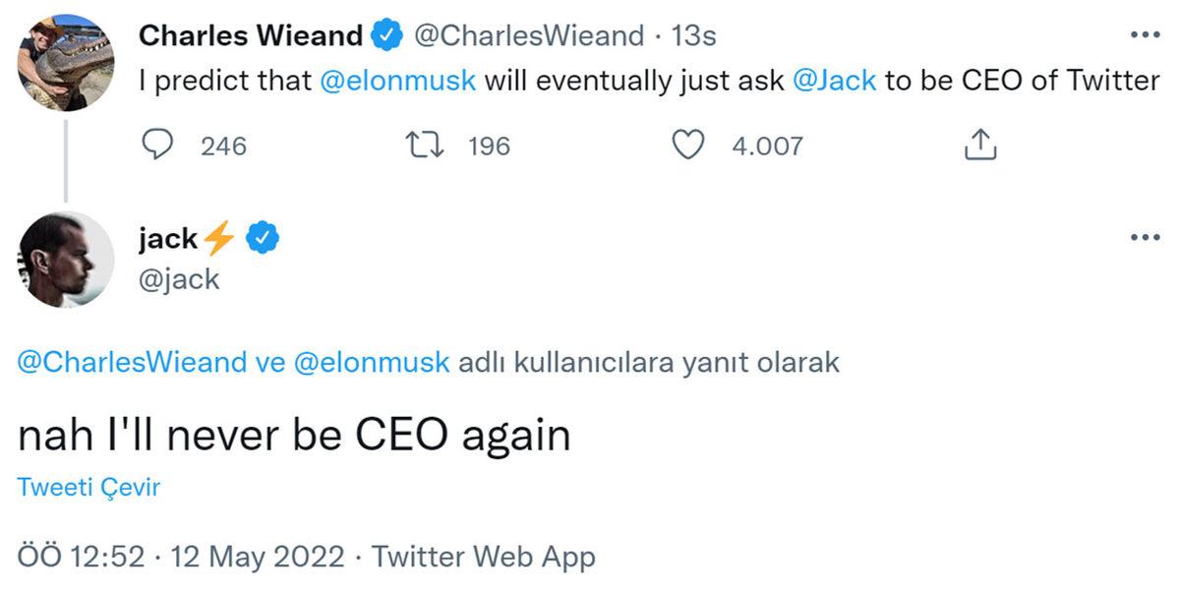Retweet Charles Wieand's prediction tweet

tap(427, 145)
